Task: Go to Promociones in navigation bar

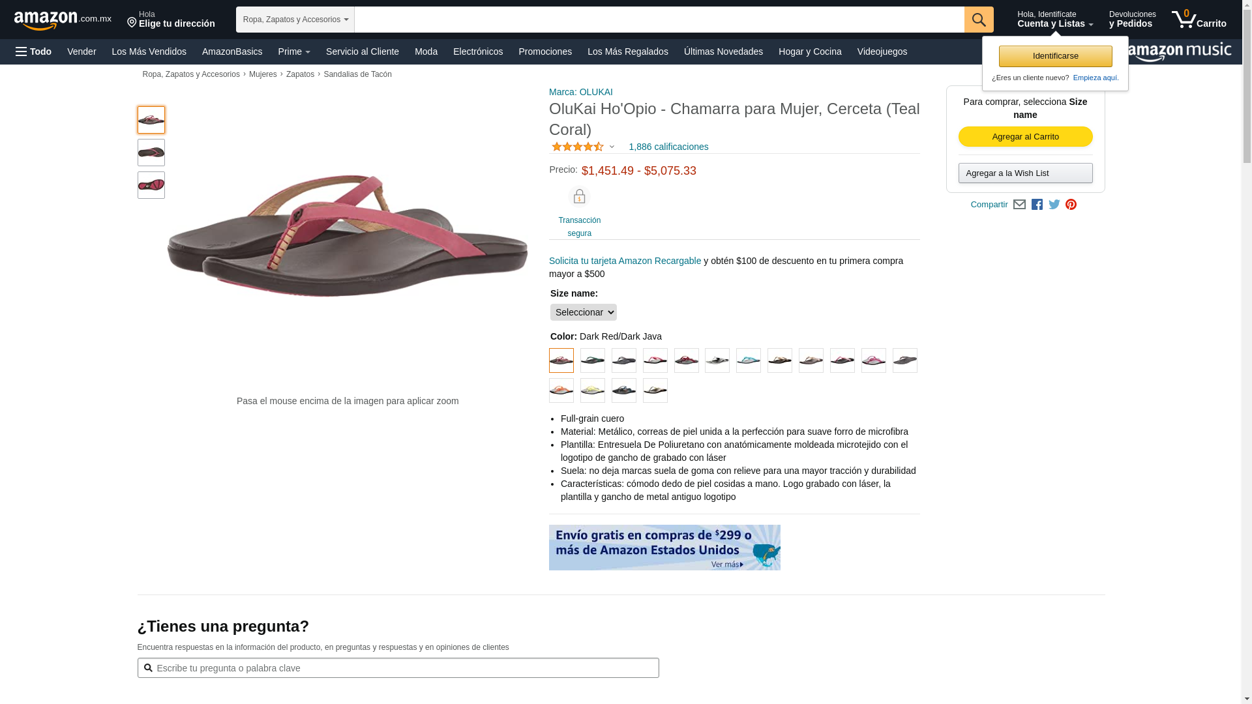Action: coord(545,51)
